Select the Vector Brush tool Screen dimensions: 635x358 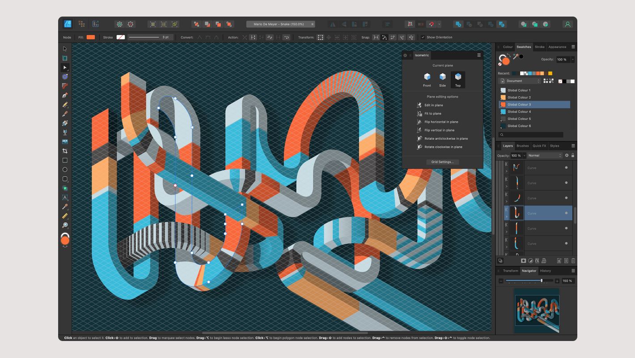[65, 113]
